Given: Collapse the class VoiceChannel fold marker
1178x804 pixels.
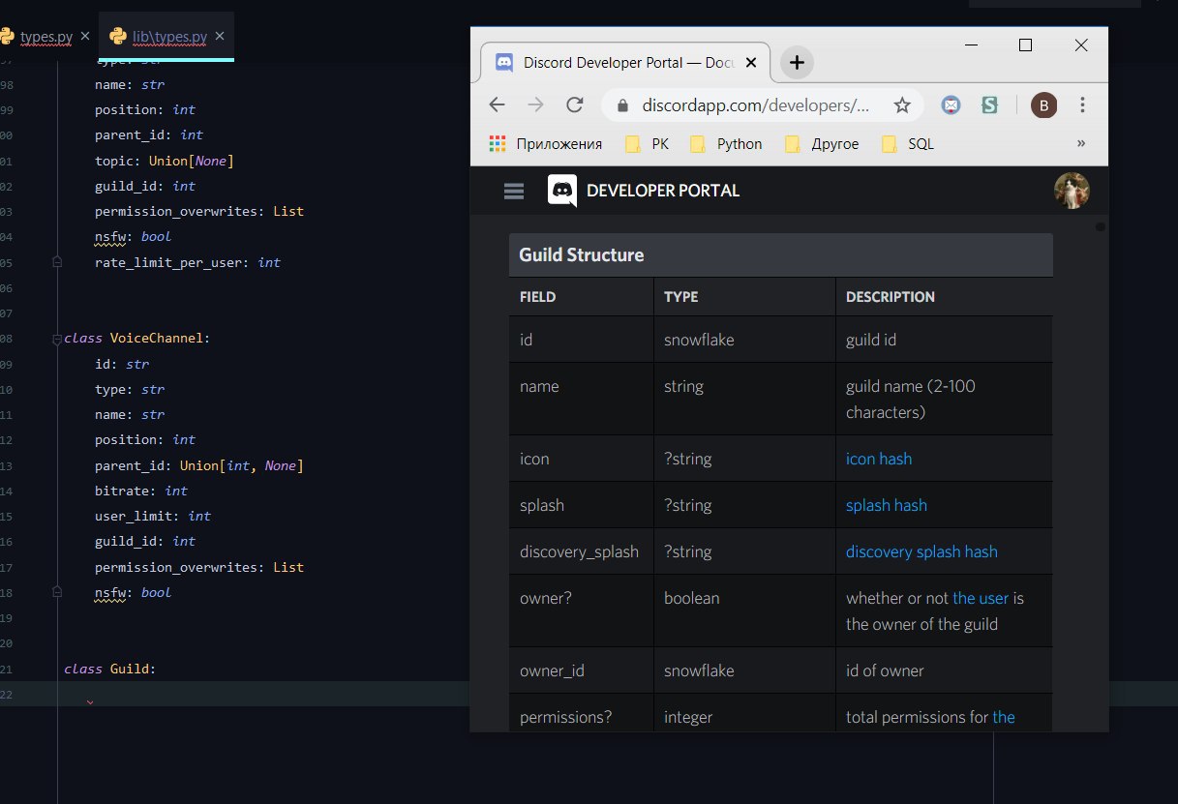Looking at the screenshot, I should tap(57, 339).
